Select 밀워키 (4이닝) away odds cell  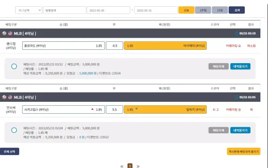165,109
